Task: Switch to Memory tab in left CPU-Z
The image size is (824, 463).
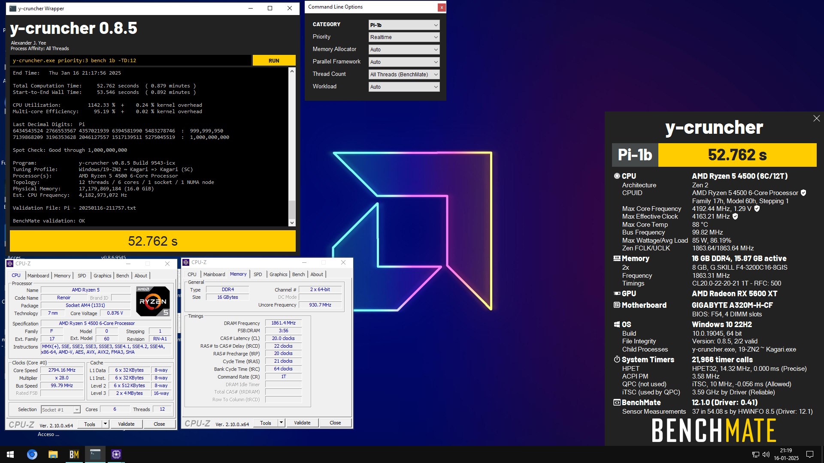Action: [62, 276]
